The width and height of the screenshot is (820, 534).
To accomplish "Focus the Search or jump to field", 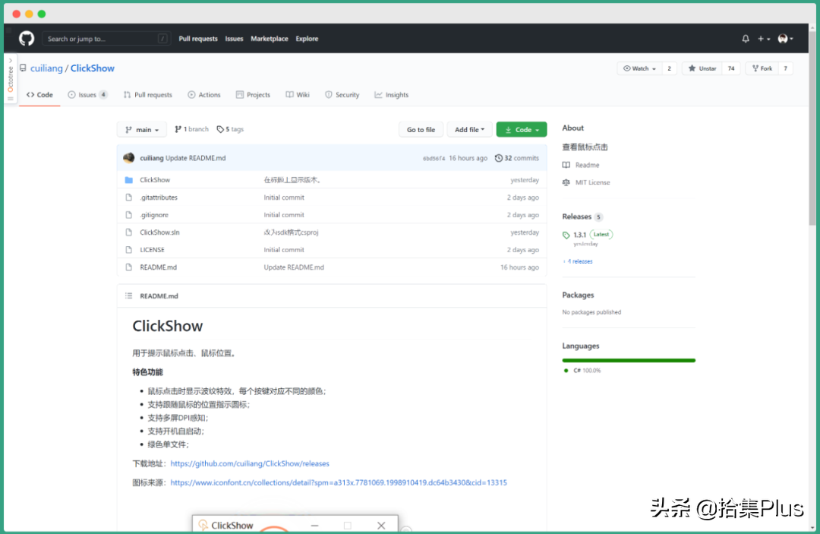I will [x=106, y=39].
